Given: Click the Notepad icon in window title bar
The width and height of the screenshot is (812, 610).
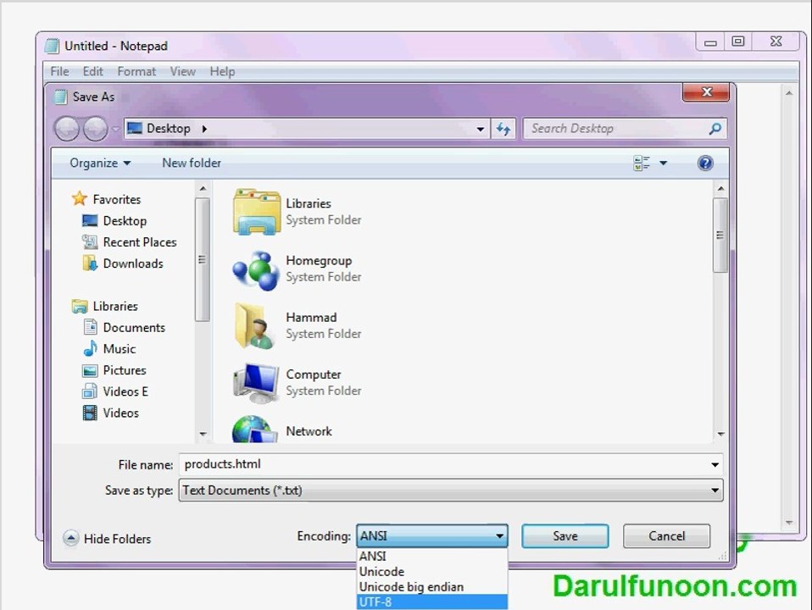Looking at the screenshot, I should [x=52, y=46].
